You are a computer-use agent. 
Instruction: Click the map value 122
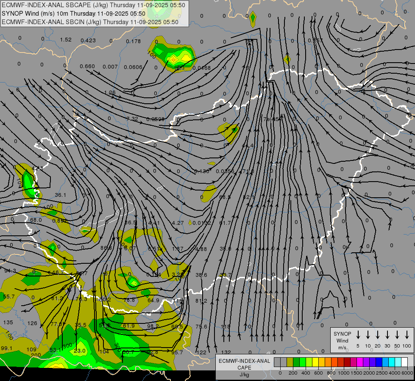click(x=201, y=352)
